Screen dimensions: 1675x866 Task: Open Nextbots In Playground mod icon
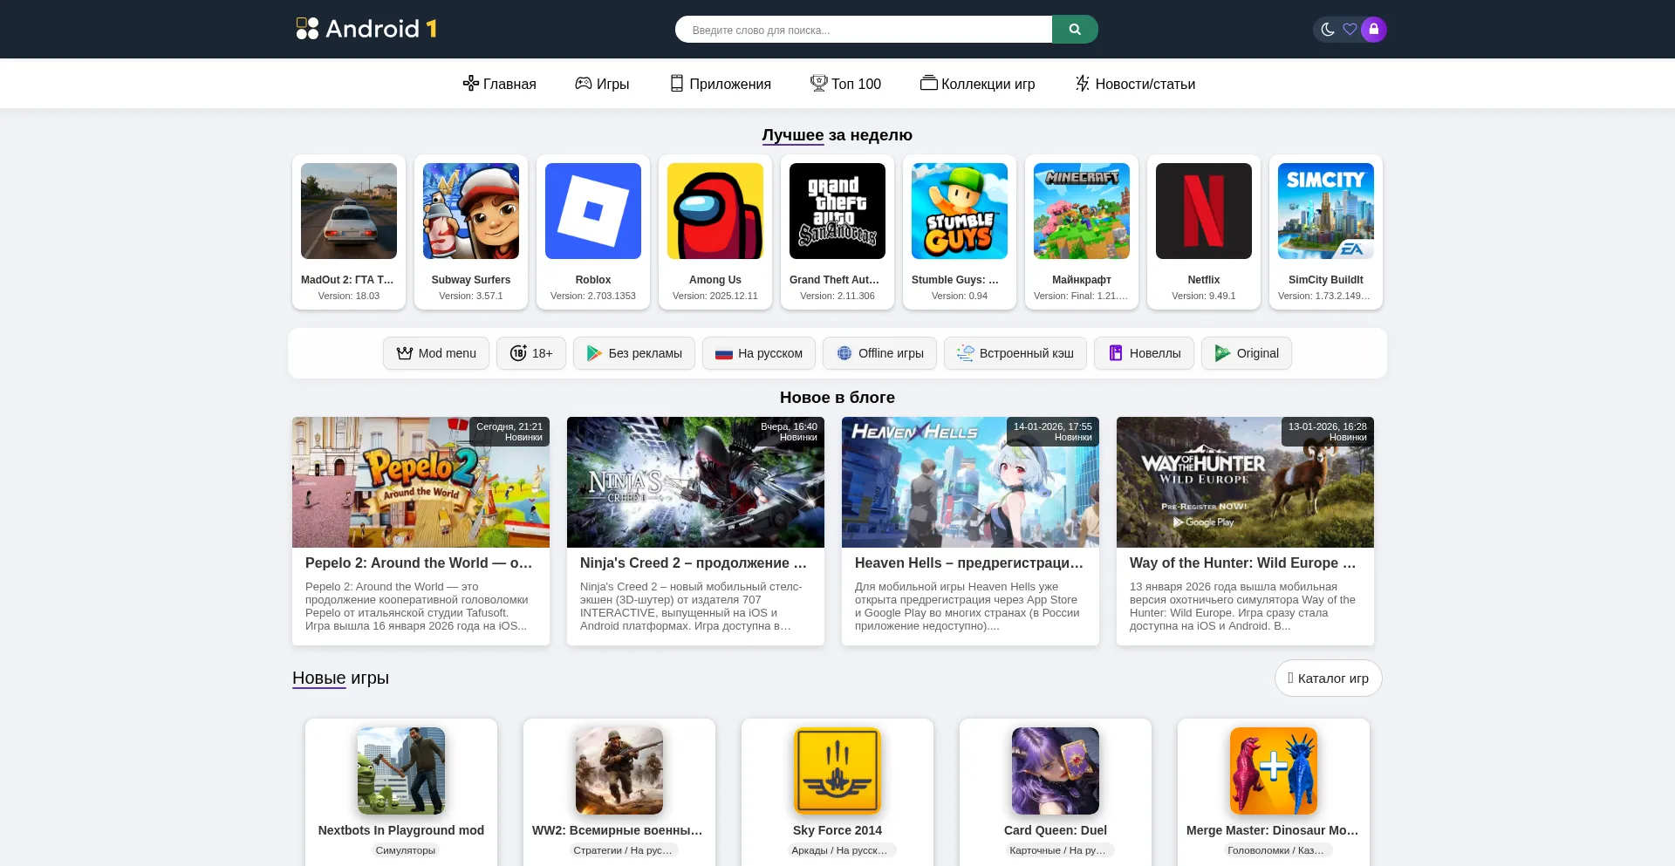[x=401, y=771]
